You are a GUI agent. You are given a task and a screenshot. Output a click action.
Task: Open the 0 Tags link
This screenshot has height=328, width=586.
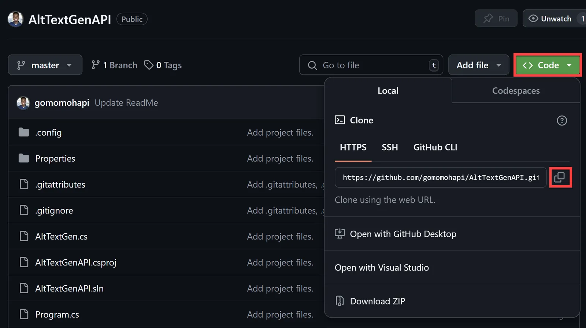(x=163, y=65)
